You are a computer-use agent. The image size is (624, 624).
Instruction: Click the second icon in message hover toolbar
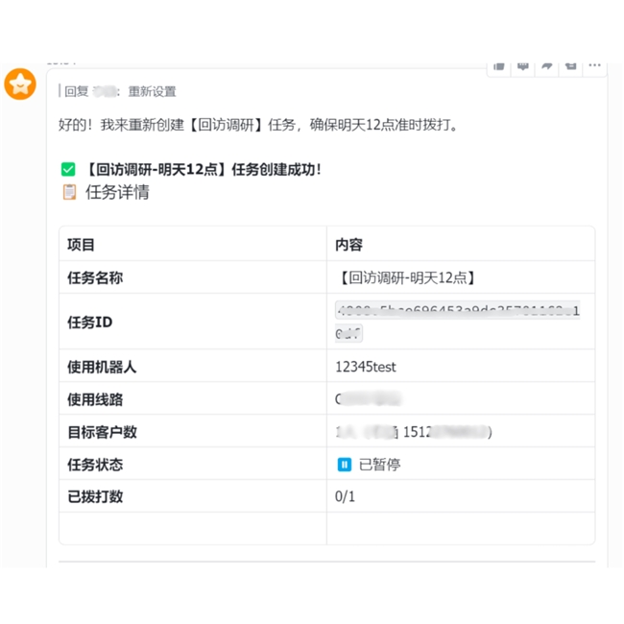coord(523,65)
